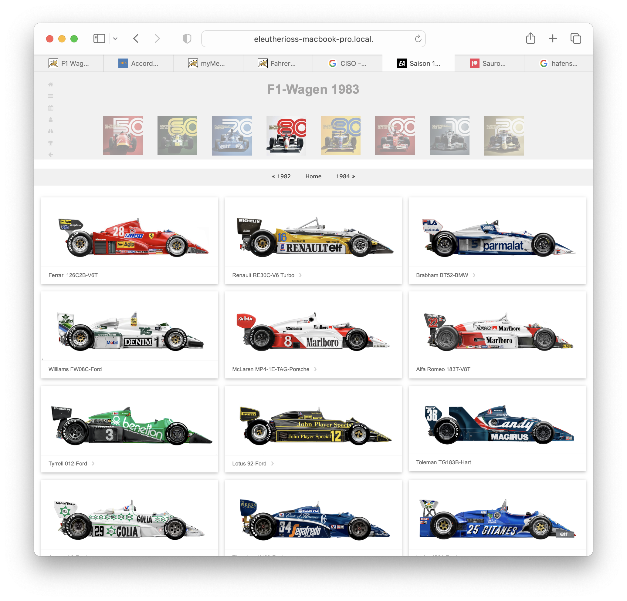Image resolution: width=627 pixels, height=601 pixels.
Task: Switch to the Fahrer tab
Action: point(278,63)
